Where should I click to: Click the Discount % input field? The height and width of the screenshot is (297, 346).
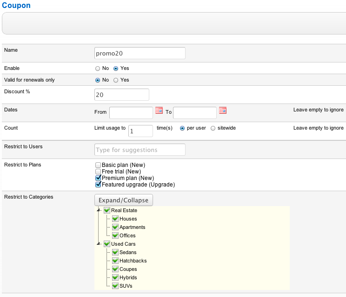(122, 95)
